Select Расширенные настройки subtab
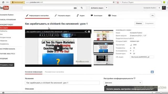 (54, 72)
